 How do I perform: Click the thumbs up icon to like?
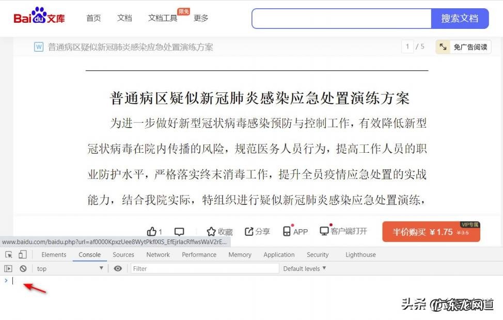[152, 231]
